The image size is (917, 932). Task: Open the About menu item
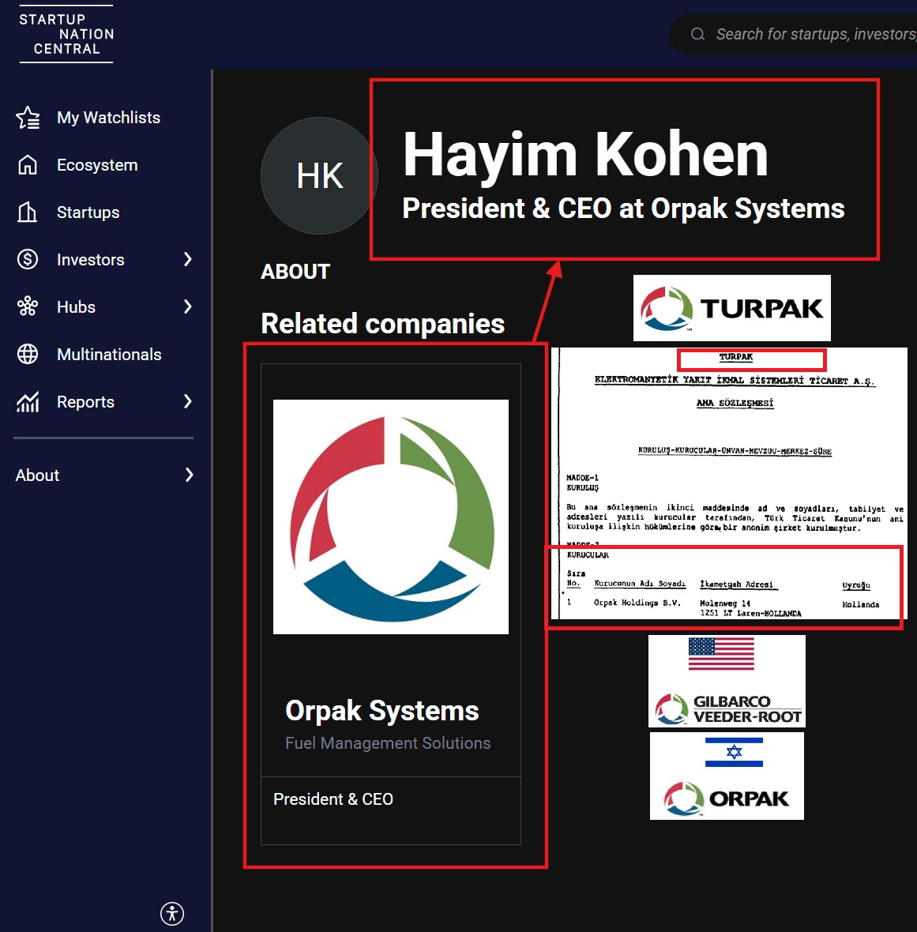tap(37, 475)
